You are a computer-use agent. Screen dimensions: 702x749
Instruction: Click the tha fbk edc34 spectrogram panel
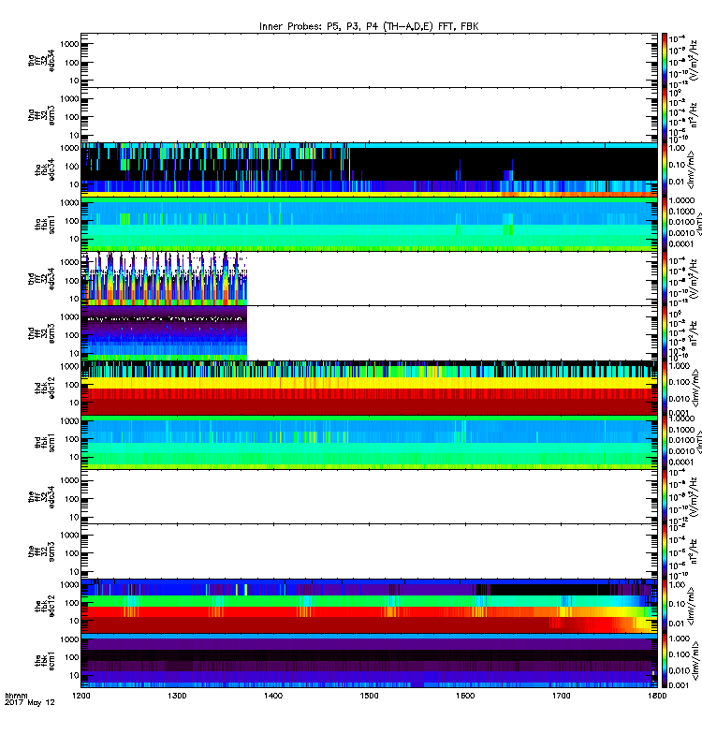pyautogui.click(x=369, y=169)
